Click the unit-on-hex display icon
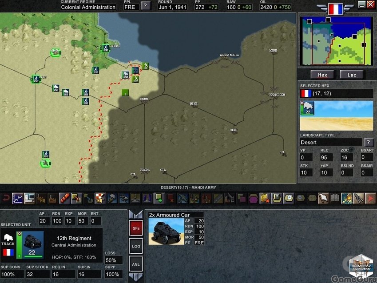The width and height of the screenshot is (377, 283). coord(277,199)
